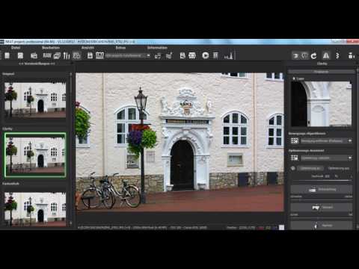
Task: Open the Datei menu
Action: point(16,48)
